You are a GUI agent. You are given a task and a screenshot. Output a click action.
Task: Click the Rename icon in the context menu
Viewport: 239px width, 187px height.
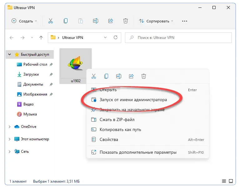(x=119, y=76)
